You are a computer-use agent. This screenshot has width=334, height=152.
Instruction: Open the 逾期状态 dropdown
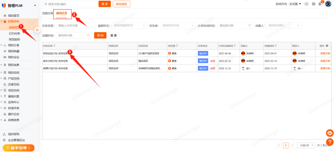(x=129, y=26)
